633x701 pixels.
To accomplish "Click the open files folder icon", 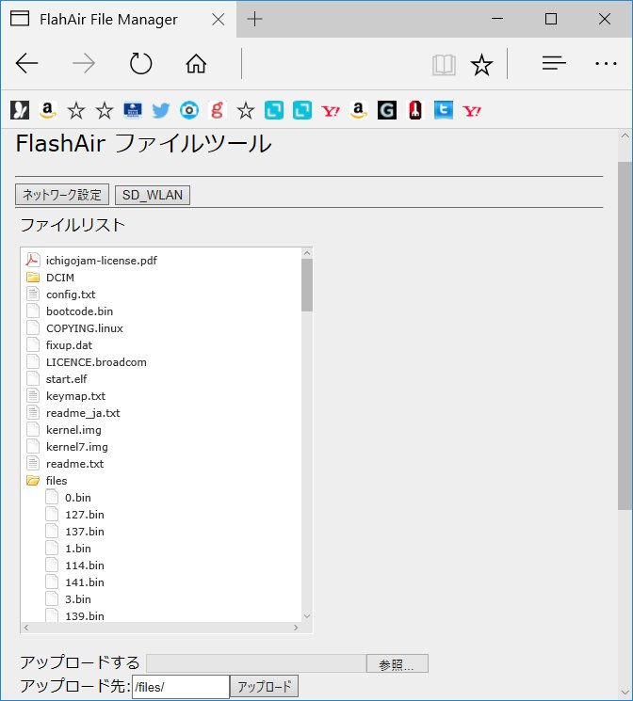I will tap(33, 481).
